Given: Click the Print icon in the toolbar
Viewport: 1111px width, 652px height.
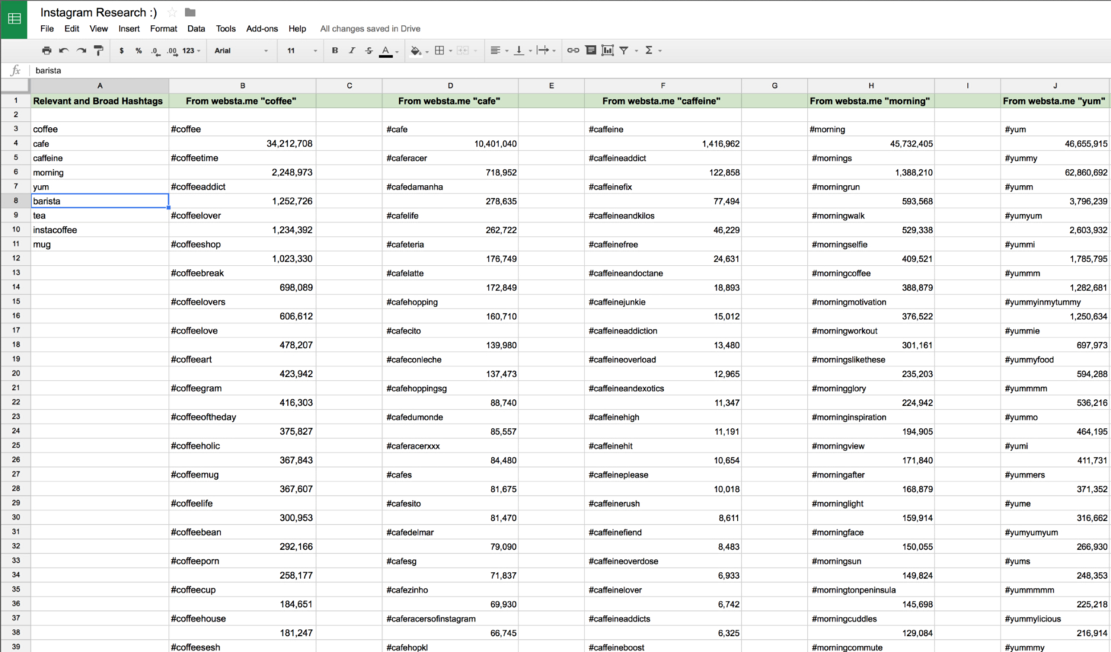Looking at the screenshot, I should [46, 50].
